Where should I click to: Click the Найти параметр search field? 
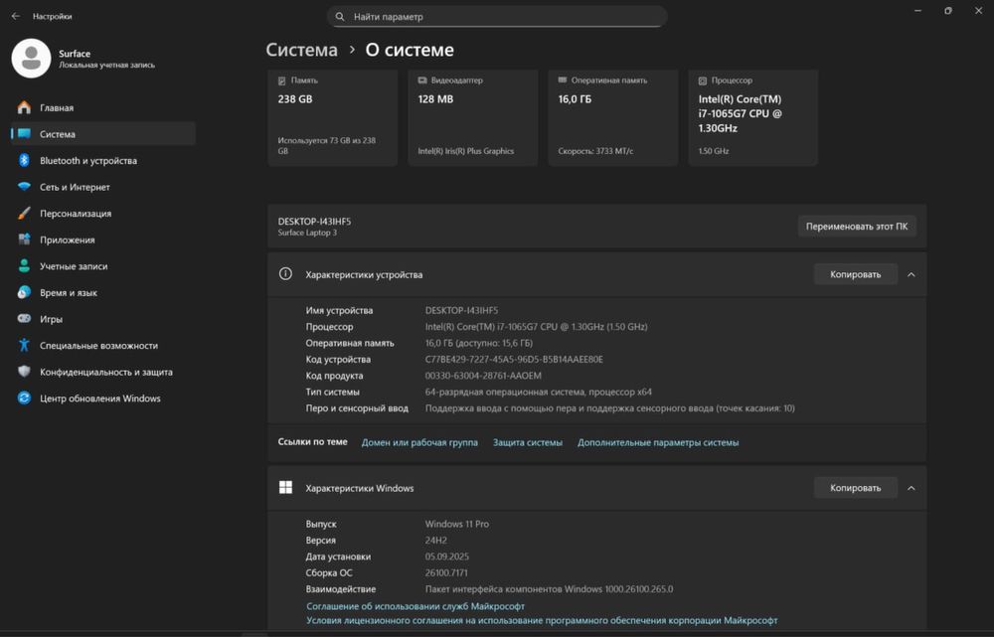(x=497, y=17)
